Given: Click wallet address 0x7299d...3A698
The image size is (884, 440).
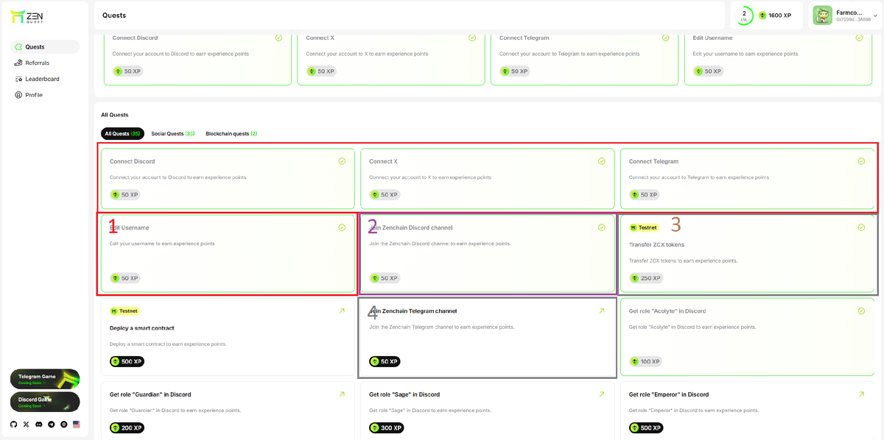Looking at the screenshot, I should coord(853,20).
